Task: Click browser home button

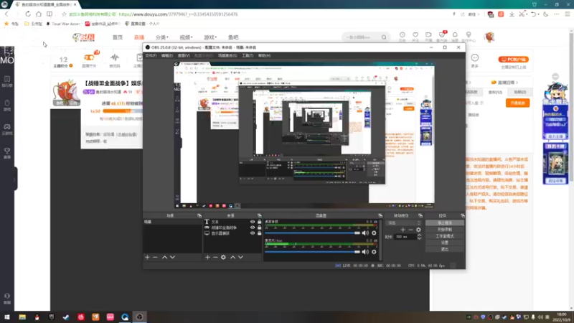Action: click(x=39, y=14)
